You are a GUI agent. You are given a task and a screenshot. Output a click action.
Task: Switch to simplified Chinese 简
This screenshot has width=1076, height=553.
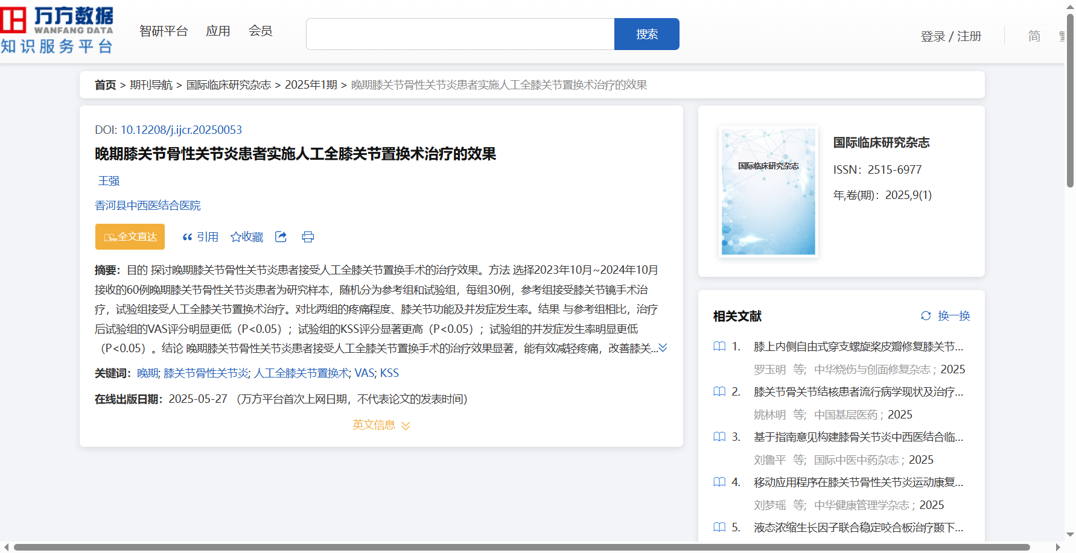click(x=1034, y=36)
